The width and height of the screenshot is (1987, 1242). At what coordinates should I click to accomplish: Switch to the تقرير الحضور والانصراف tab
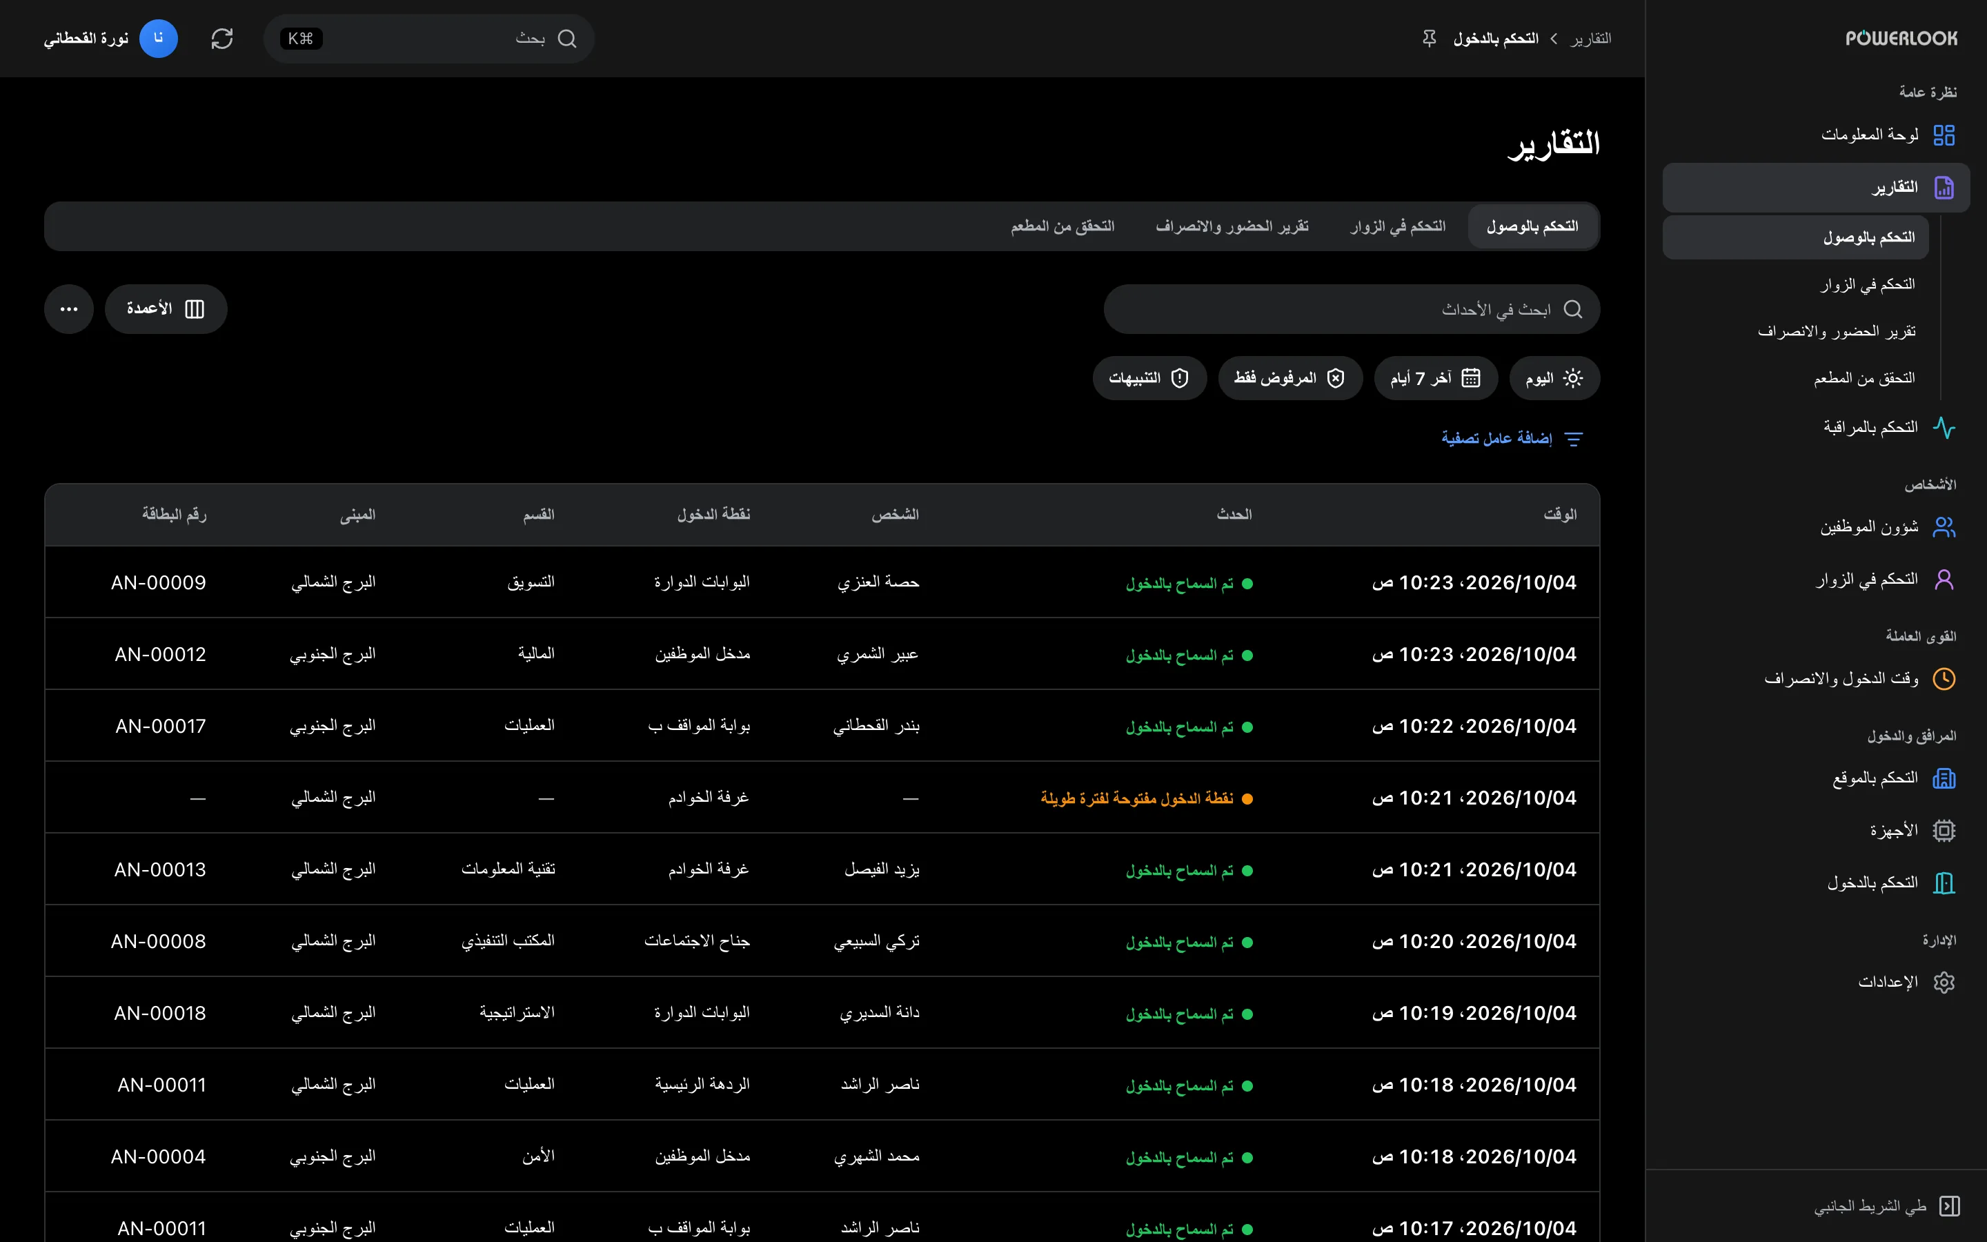[x=1232, y=227]
